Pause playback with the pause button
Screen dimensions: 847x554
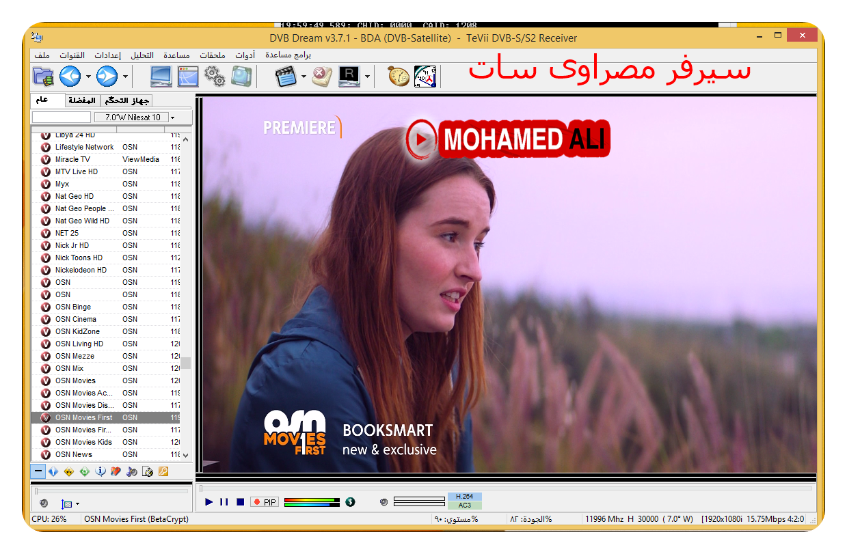pos(224,502)
